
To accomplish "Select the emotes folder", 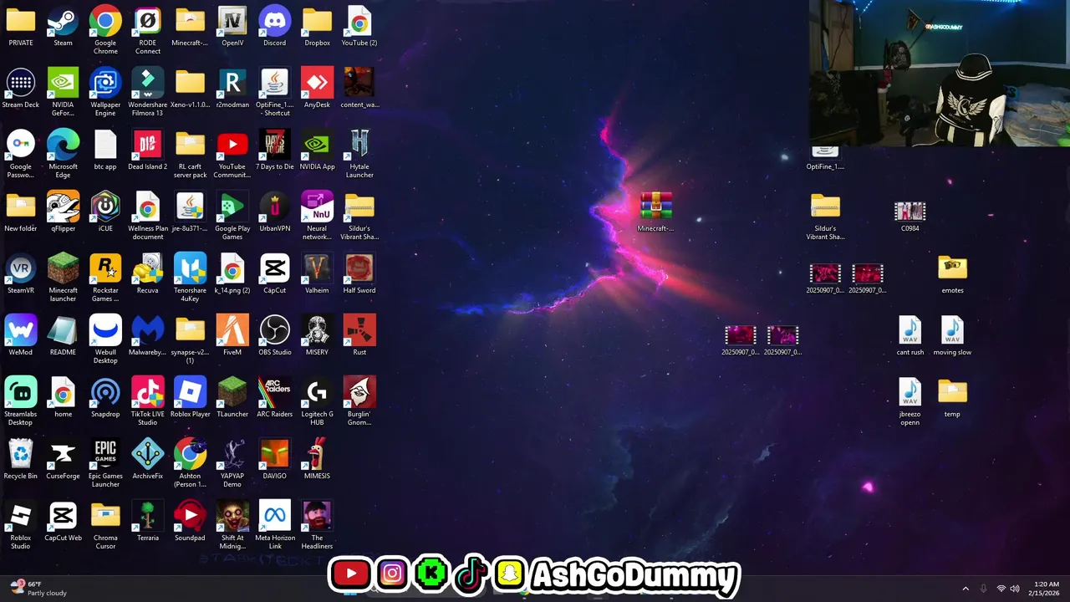I will [x=952, y=273].
